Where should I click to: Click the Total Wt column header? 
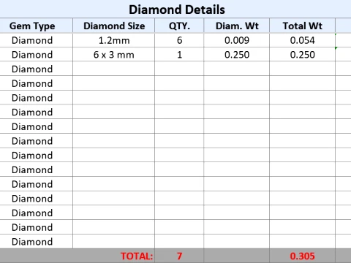(x=303, y=26)
